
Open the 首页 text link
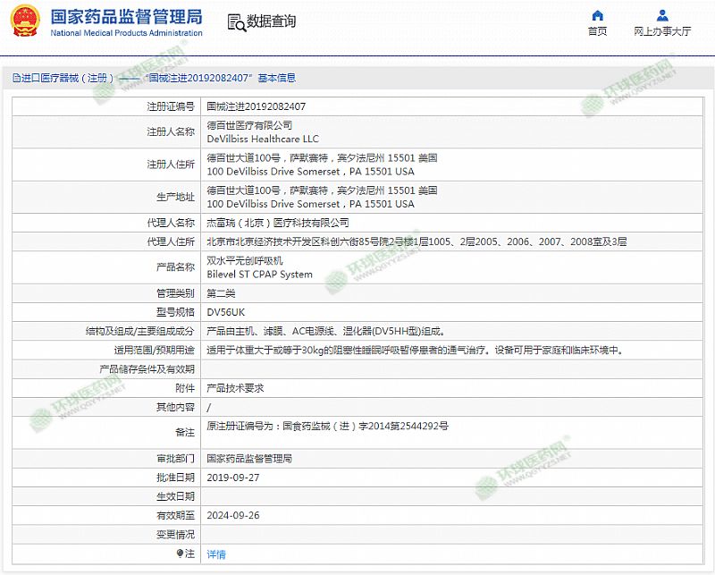pyautogui.click(x=598, y=31)
